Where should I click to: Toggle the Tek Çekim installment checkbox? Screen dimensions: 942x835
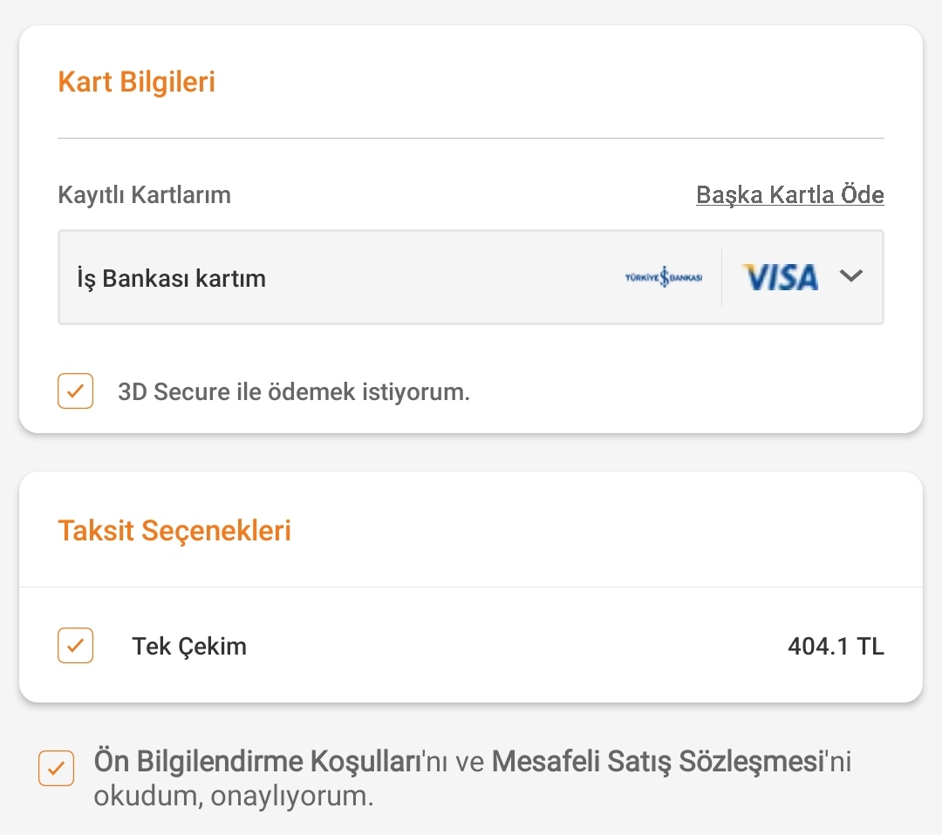pos(75,646)
